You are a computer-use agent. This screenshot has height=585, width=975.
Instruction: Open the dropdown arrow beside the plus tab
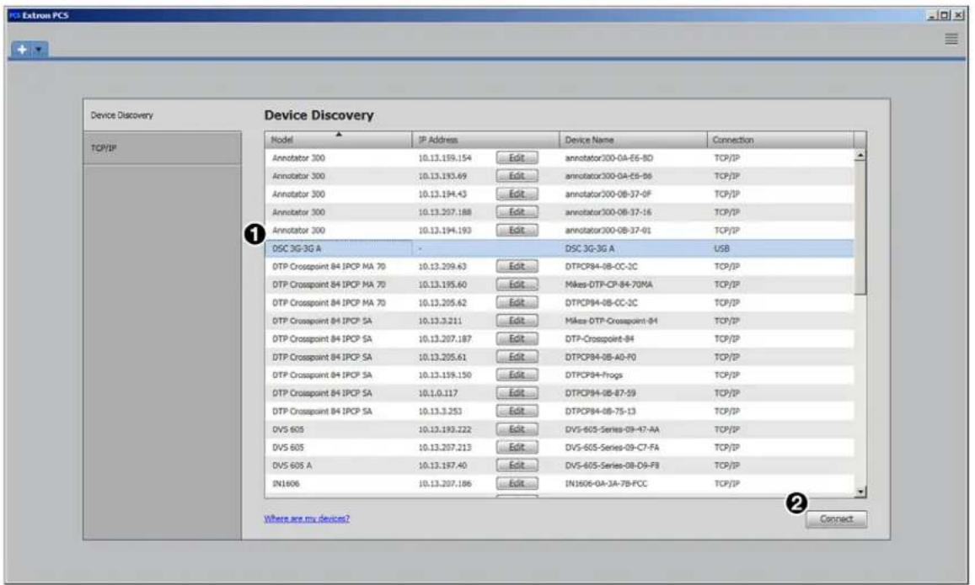(x=39, y=50)
